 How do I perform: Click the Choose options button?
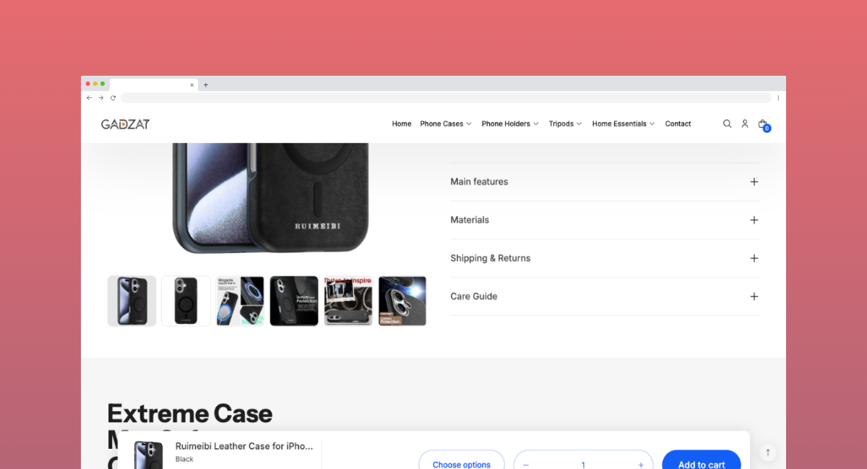coord(461,465)
